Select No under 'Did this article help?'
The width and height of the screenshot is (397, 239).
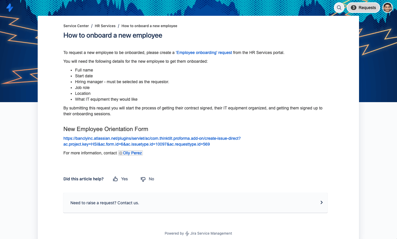[x=151, y=179]
